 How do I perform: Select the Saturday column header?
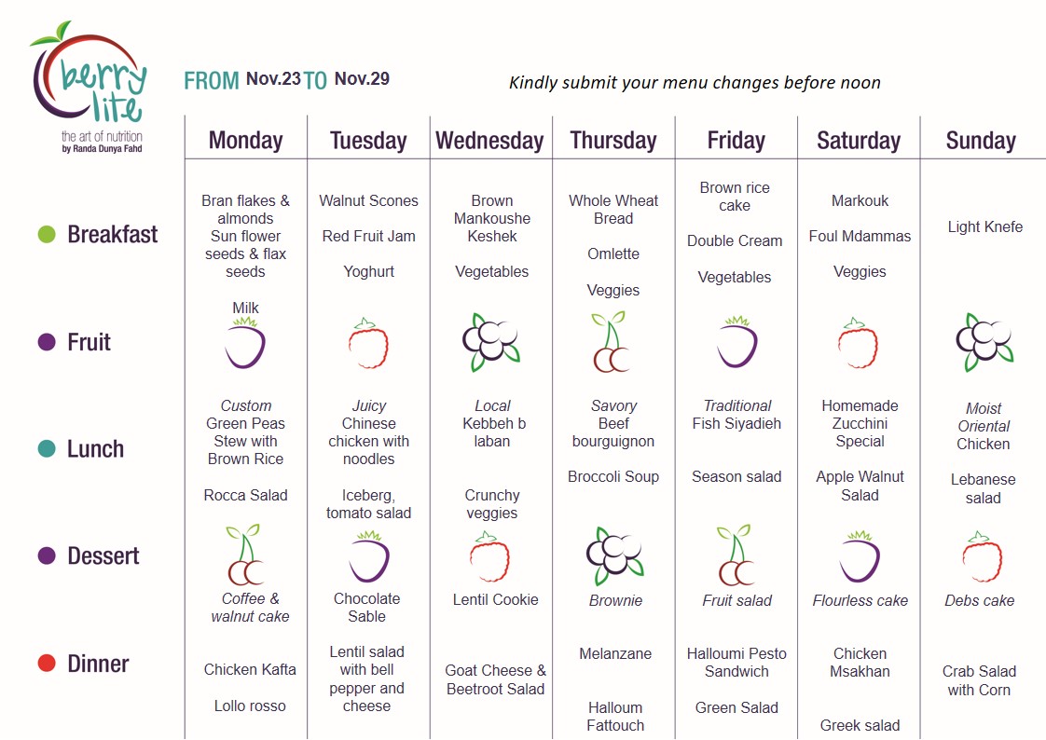(859, 141)
